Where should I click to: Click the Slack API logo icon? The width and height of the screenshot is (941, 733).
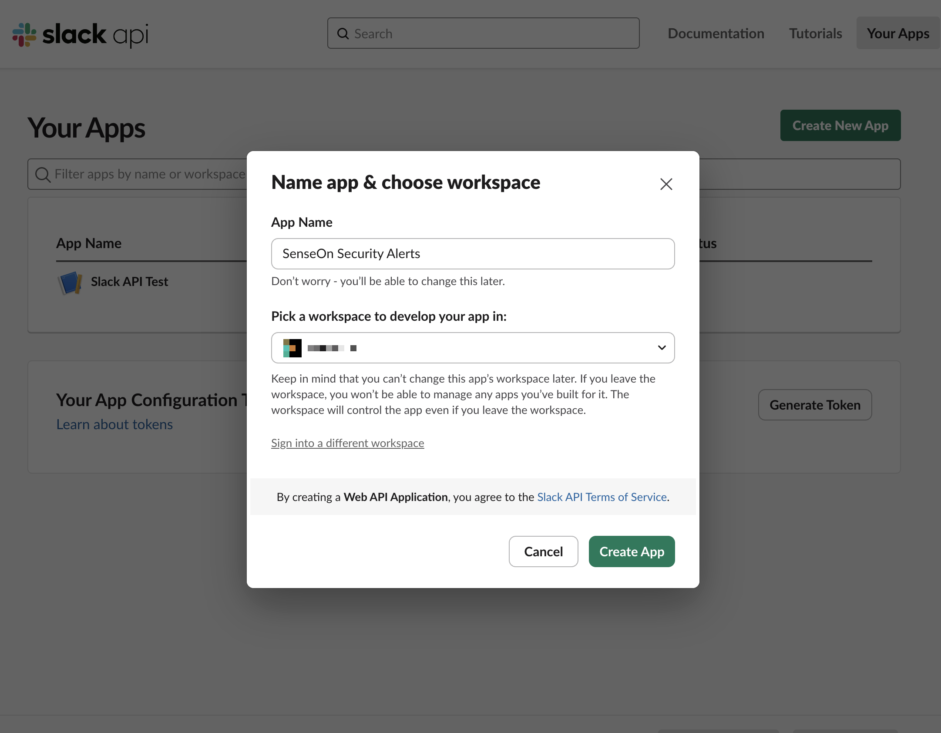pyautogui.click(x=22, y=34)
